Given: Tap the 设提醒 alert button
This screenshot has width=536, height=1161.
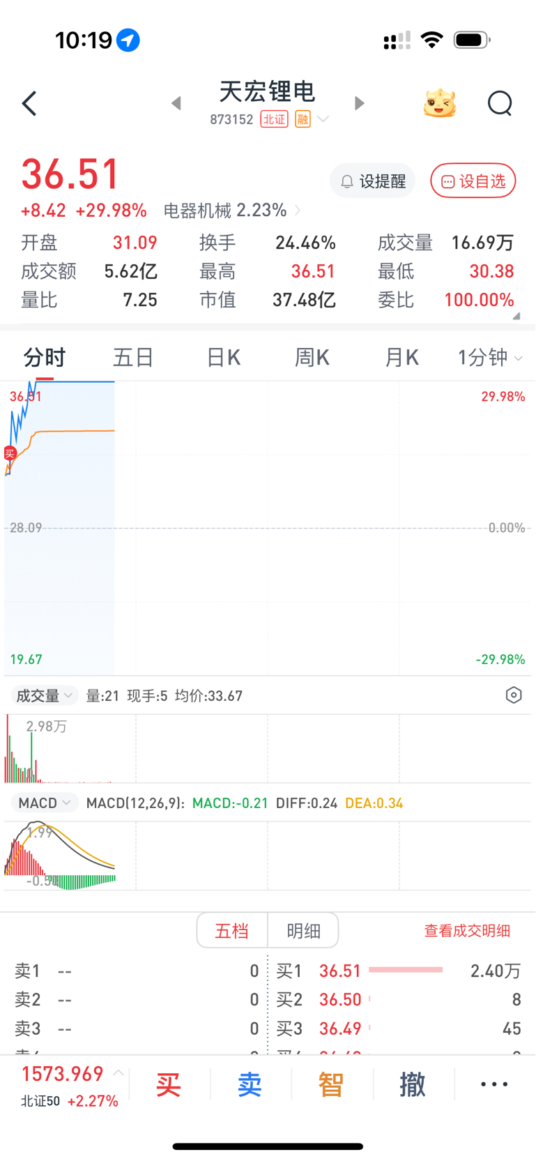Looking at the screenshot, I should [372, 181].
